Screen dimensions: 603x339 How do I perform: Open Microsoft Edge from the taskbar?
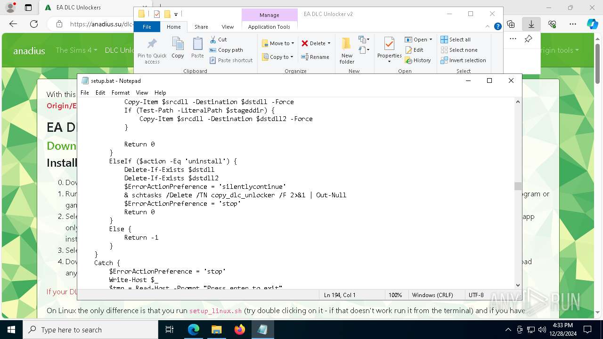coord(194,330)
